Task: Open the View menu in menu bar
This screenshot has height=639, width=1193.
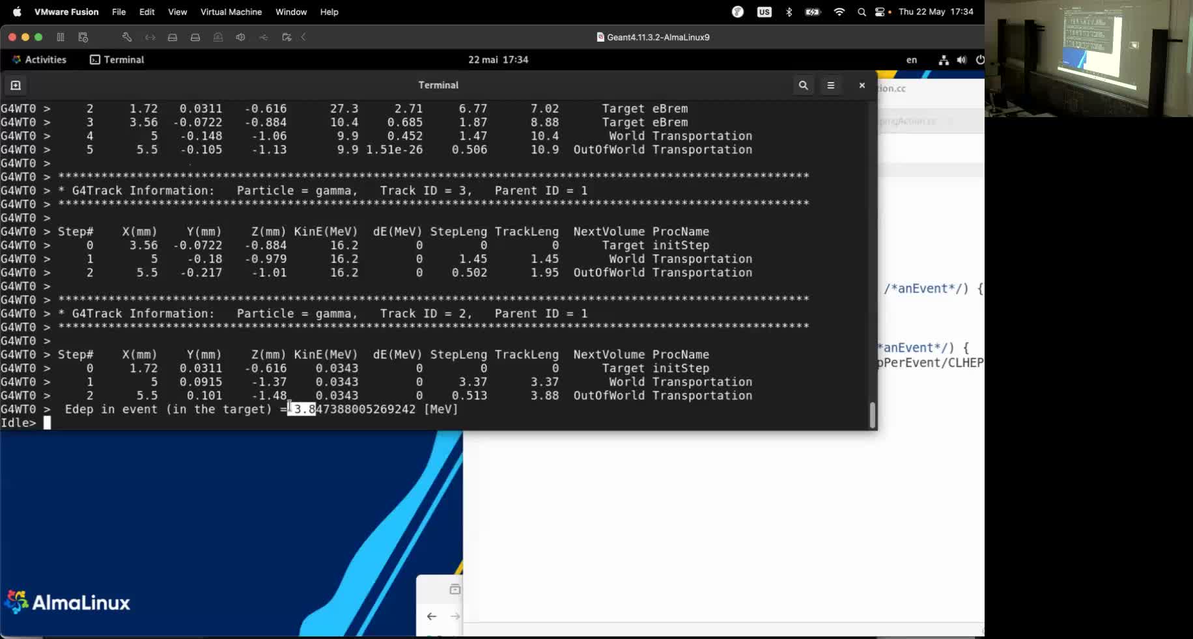Action: click(177, 12)
